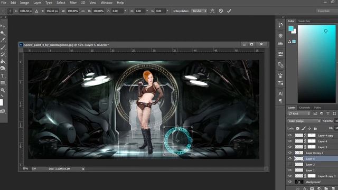Toggle visibility of Layer 0 copy 2
The width and height of the screenshot is (338, 190).
point(290,153)
